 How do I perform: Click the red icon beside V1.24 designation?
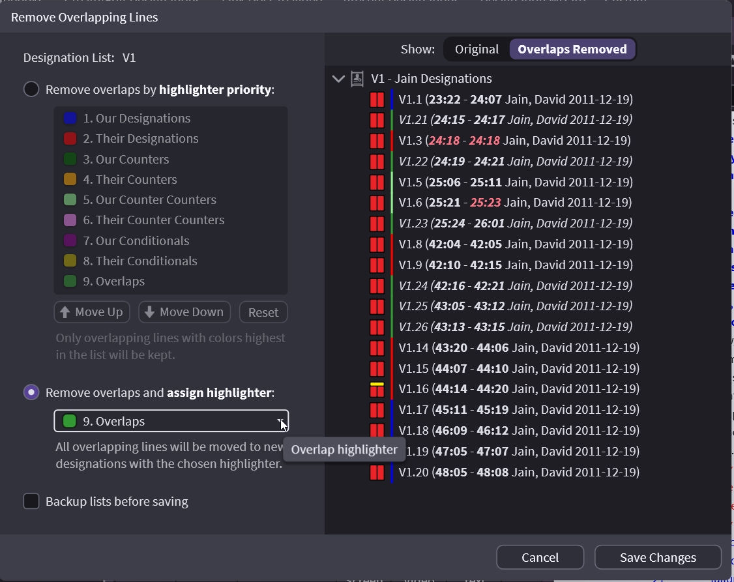click(377, 285)
